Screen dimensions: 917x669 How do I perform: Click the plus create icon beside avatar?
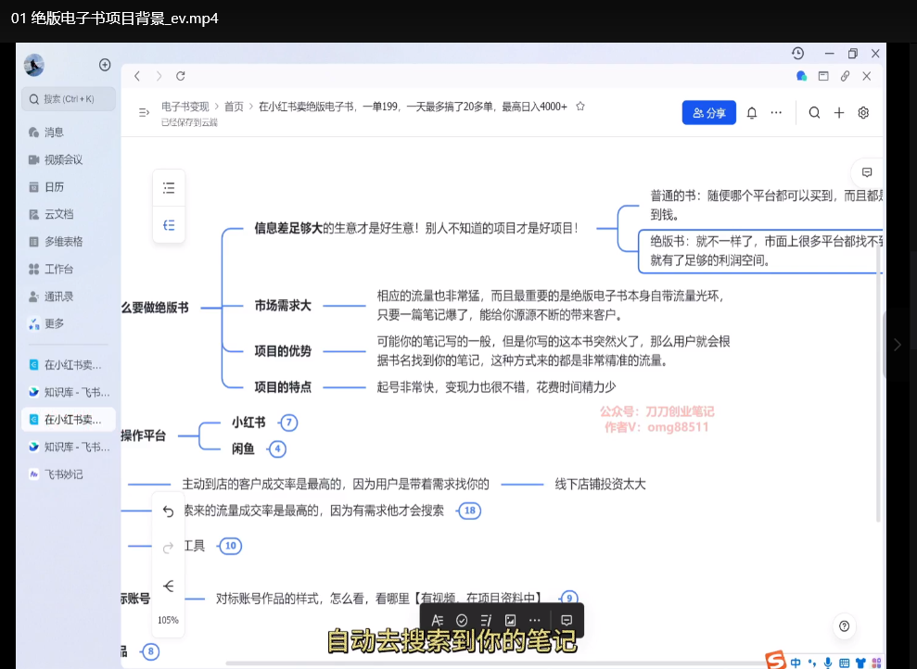105,65
